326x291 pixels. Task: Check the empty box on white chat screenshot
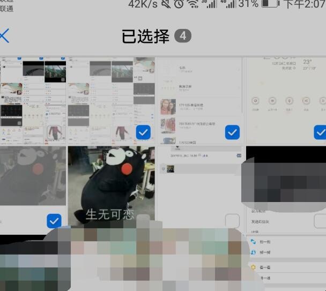pyautogui.click(x=232, y=221)
